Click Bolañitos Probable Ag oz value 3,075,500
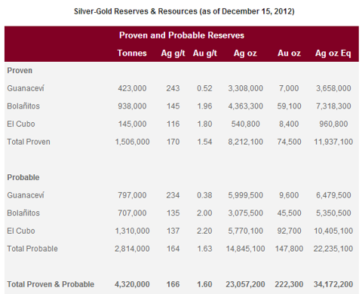The image size is (362, 294). [245, 213]
